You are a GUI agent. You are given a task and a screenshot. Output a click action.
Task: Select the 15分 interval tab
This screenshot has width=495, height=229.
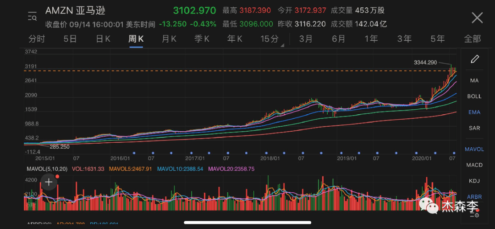(x=269, y=39)
